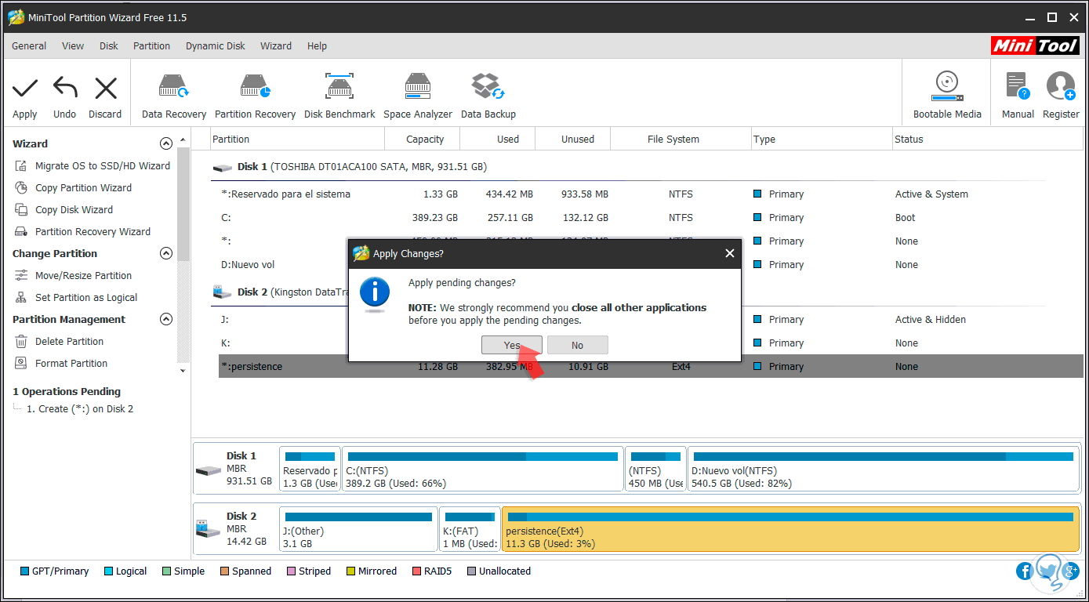This screenshot has height=602, width=1089.
Task: Open the General menu
Action: pyautogui.click(x=29, y=46)
